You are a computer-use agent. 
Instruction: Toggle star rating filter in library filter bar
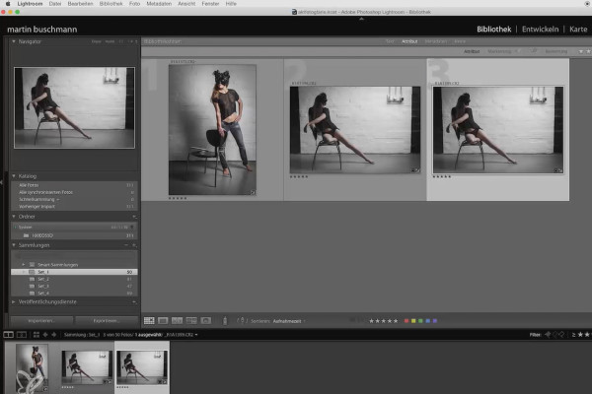click(x=581, y=51)
